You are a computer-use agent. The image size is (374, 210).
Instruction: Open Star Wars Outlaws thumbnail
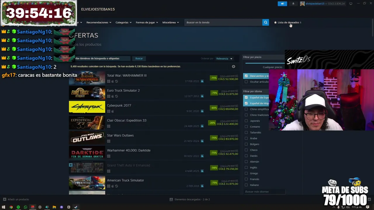click(x=87, y=138)
